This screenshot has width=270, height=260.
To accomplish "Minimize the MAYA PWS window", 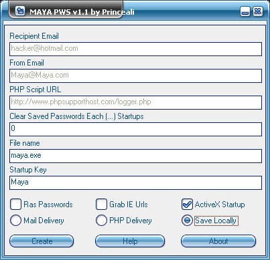I will [x=245, y=11].
